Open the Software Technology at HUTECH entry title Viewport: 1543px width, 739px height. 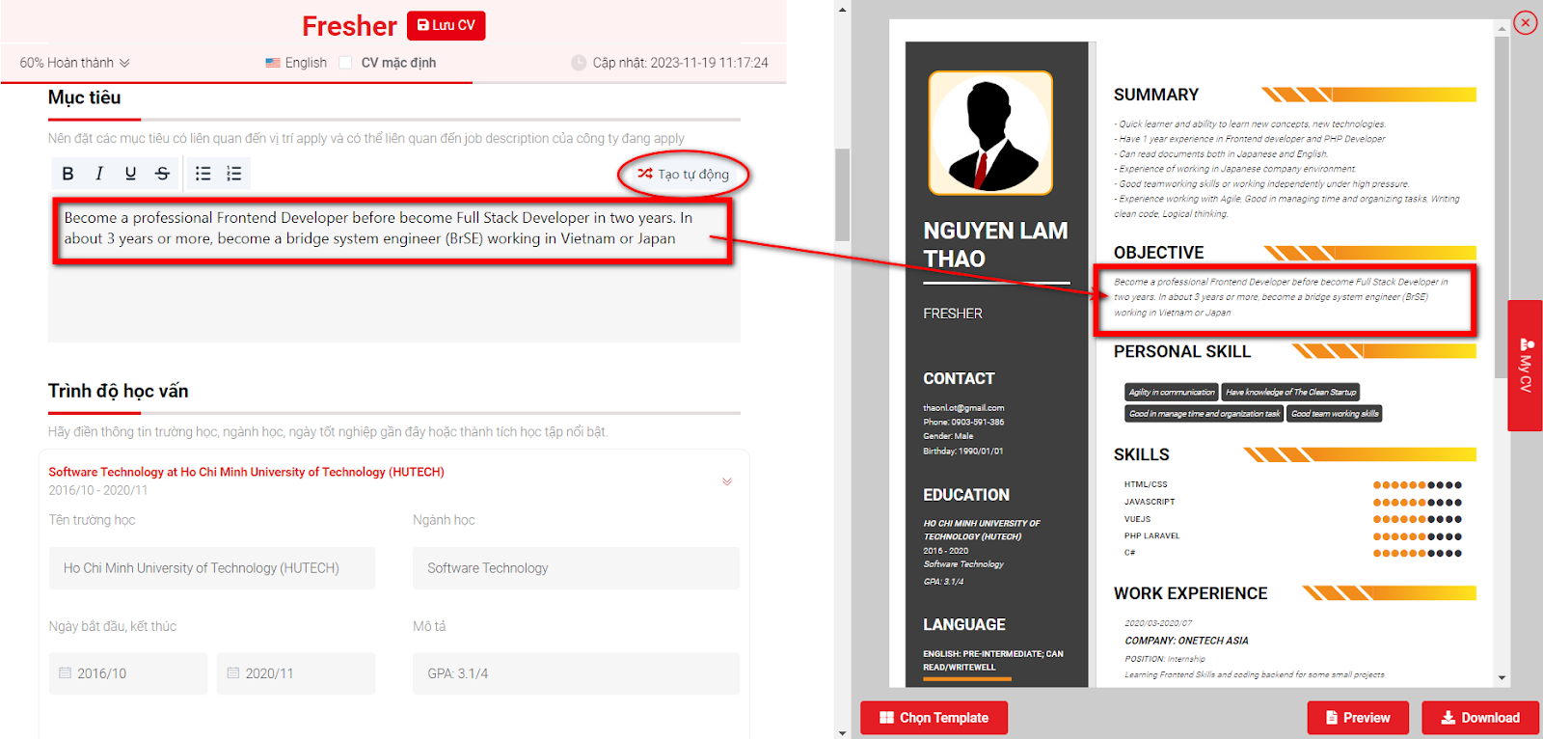click(x=246, y=472)
